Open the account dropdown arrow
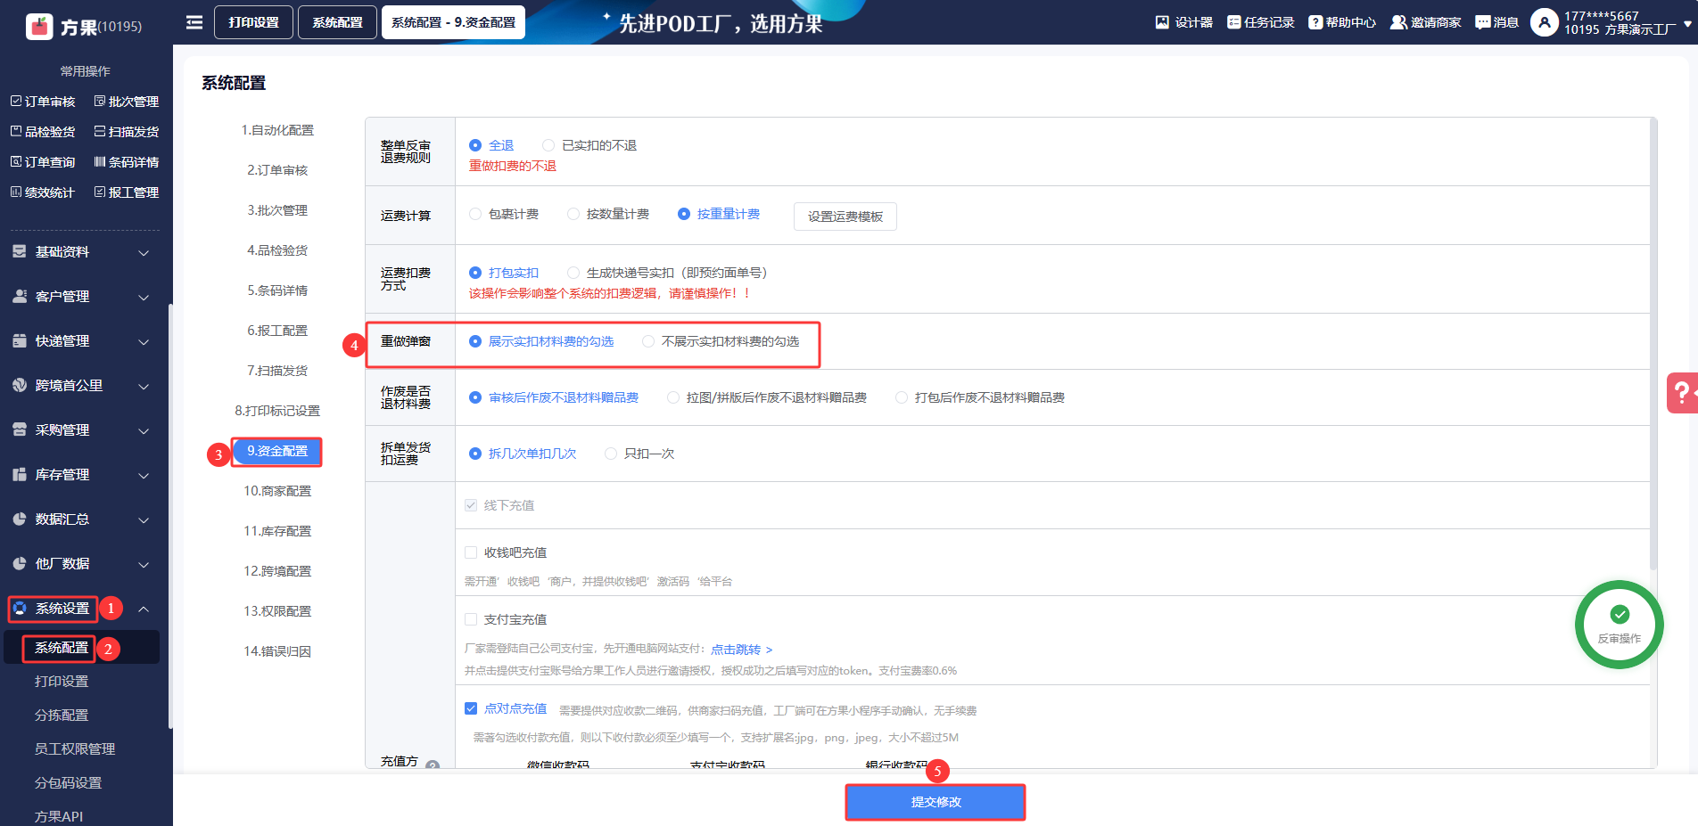Viewport: 1698px width, 826px height. coord(1687,24)
